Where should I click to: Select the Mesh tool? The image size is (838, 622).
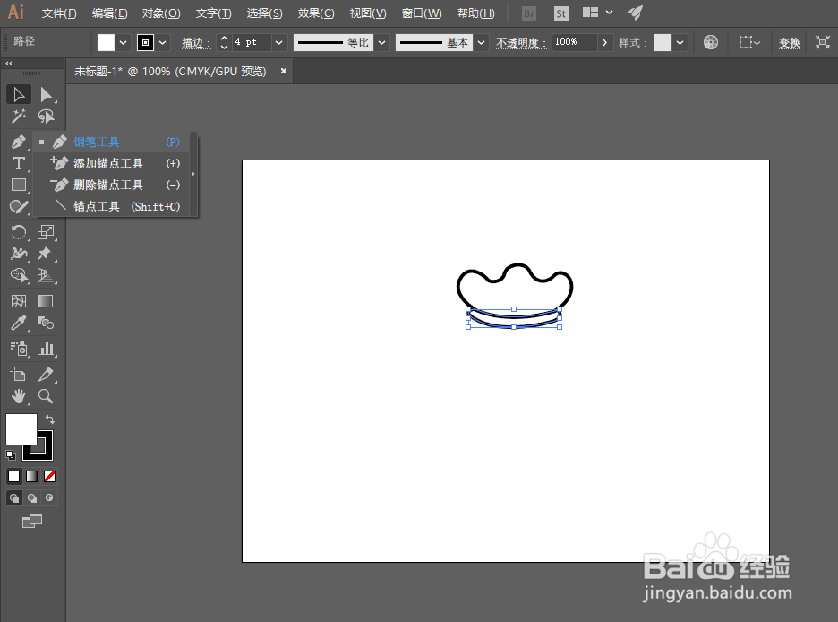[x=19, y=301]
